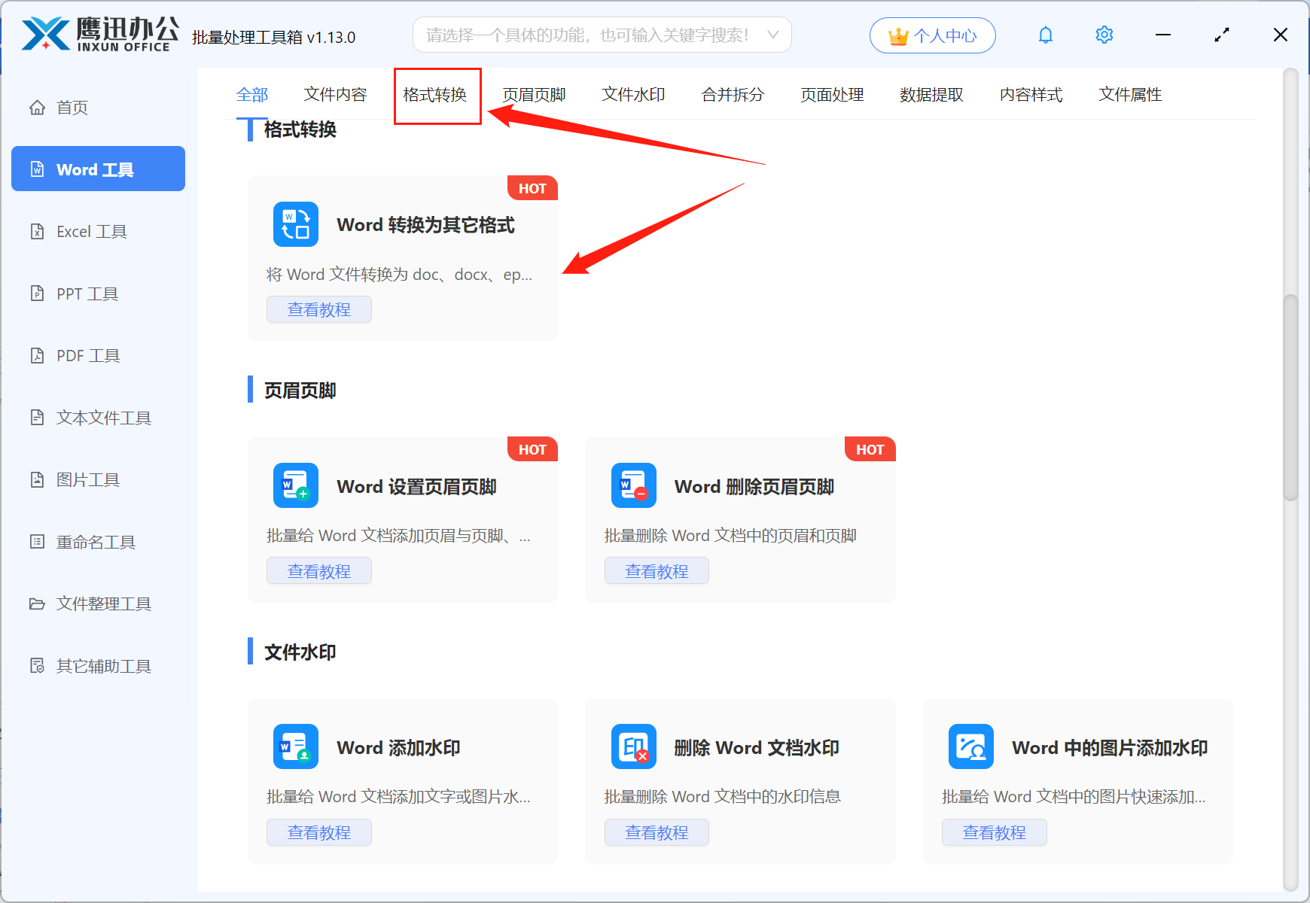
Task: Open PPT 工具 in the left sidebar
Action: [x=86, y=293]
